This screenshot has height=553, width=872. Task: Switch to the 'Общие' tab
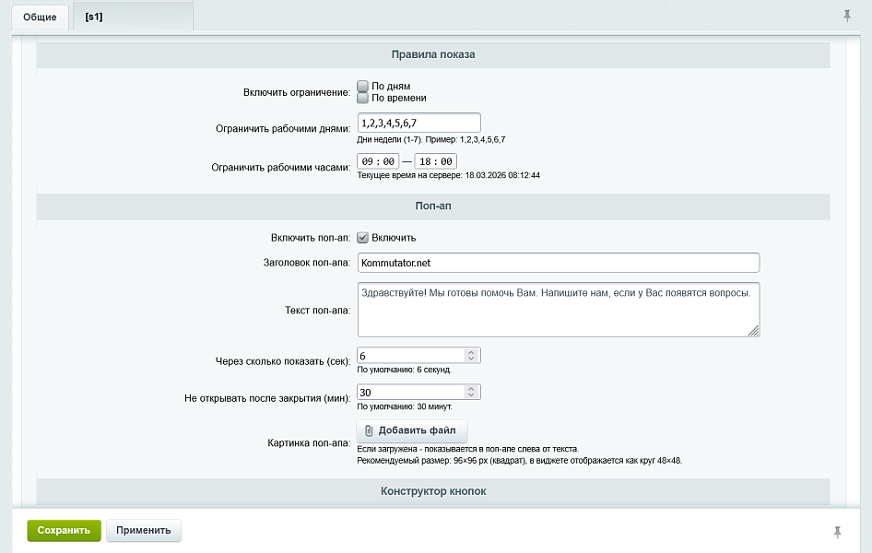click(40, 18)
